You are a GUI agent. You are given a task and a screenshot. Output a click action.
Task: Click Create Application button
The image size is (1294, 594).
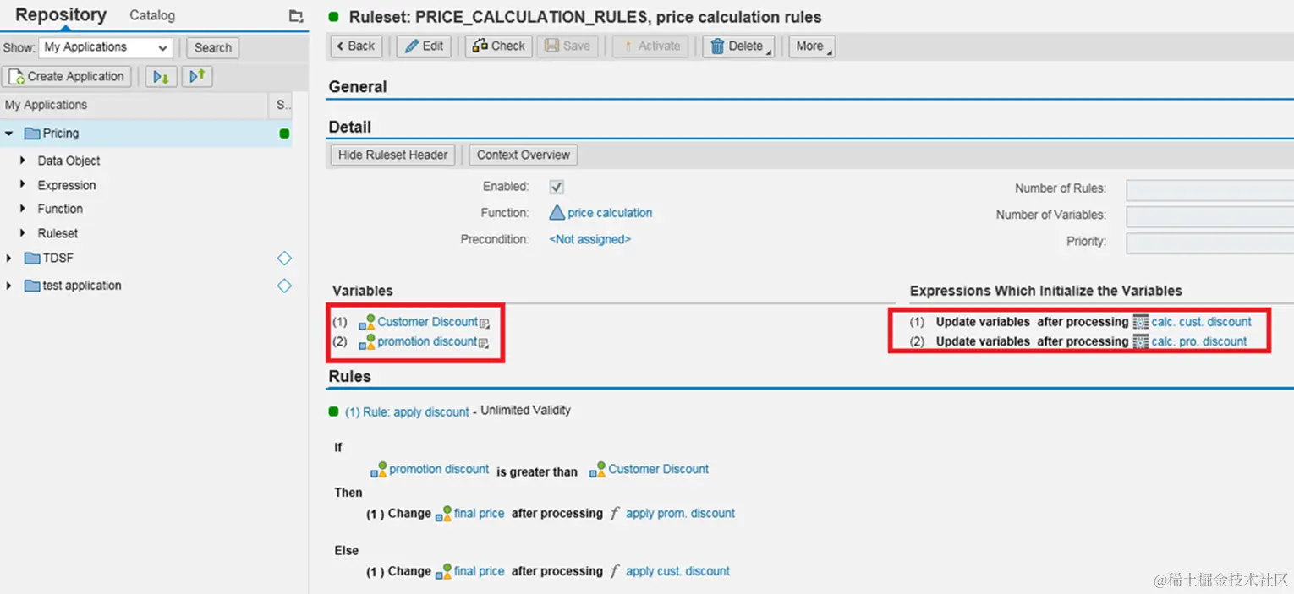[67, 77]
